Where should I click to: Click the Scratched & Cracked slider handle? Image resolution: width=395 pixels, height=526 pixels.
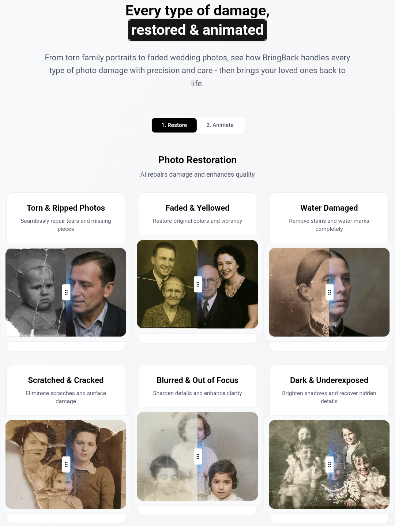pyautogui.click(x=66, y=465)
